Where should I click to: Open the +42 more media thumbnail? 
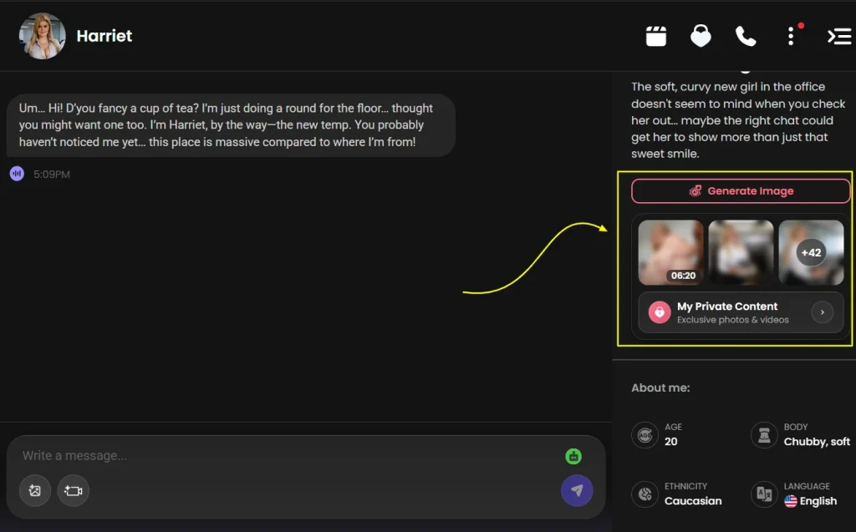pyautogui.click(x=811, y=252)
